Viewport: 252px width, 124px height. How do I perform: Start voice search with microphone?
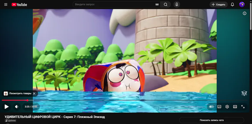click(x=177, y=4)
